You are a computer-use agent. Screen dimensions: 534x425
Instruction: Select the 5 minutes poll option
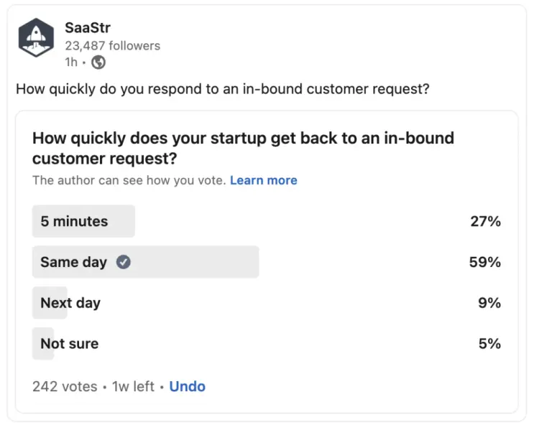point(267,221)
